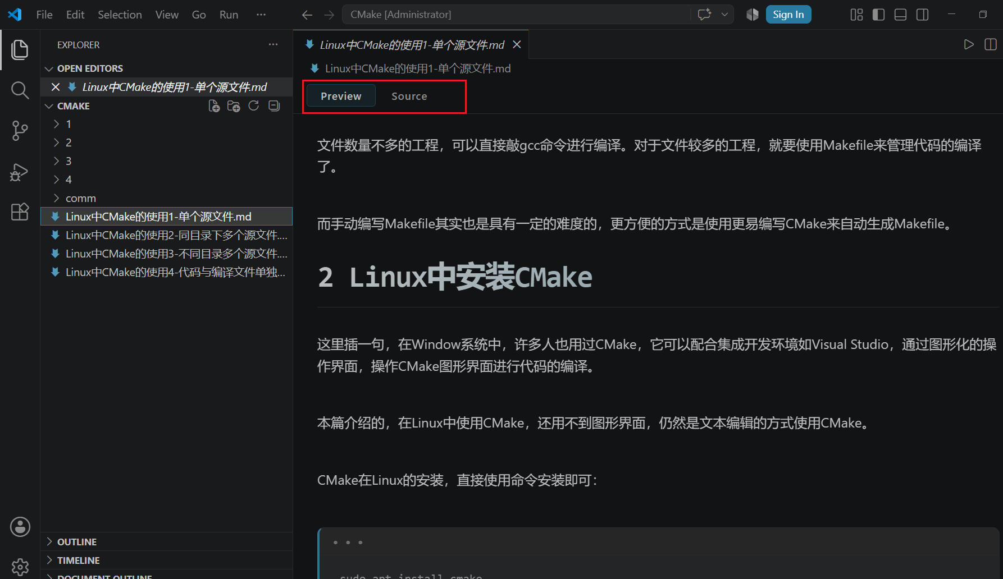Image resolution: width=1003 pixels, height=579 pixels.
Task: Open the Run menu
Action: tap(229, 15)
